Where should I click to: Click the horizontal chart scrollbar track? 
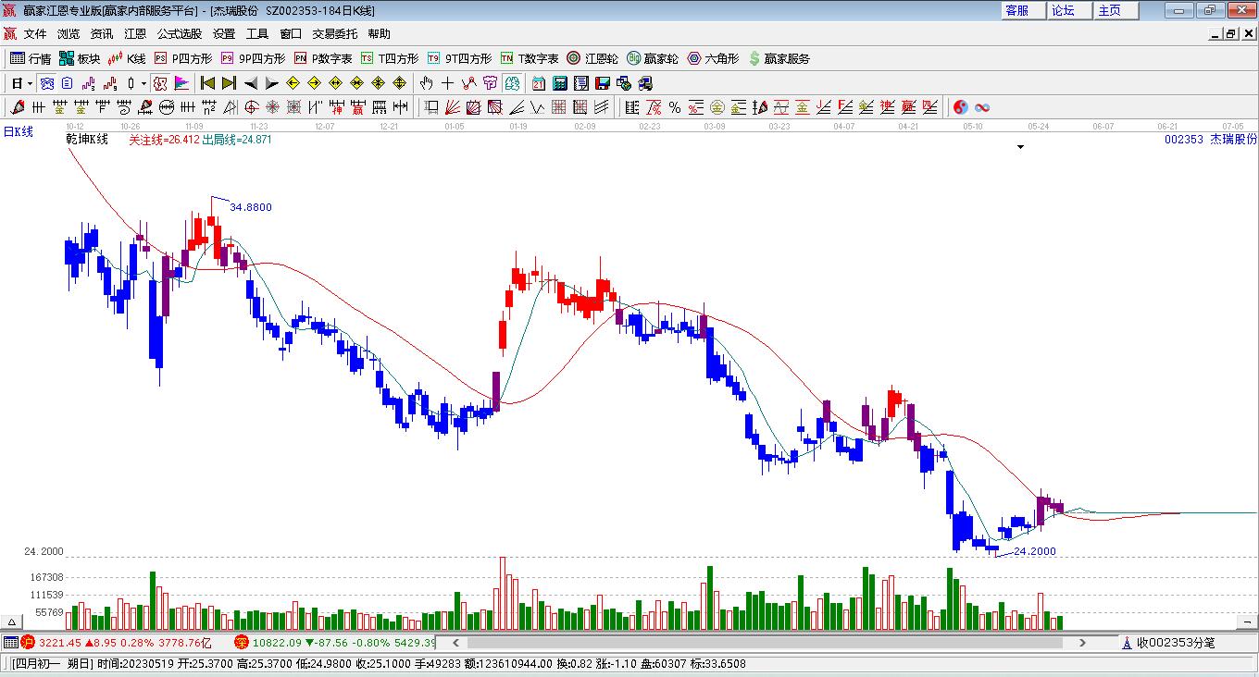pyautogui.click(x=767, y=643)
